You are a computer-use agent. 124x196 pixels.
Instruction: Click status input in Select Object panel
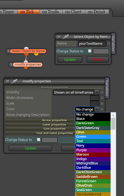click(101, 51)
